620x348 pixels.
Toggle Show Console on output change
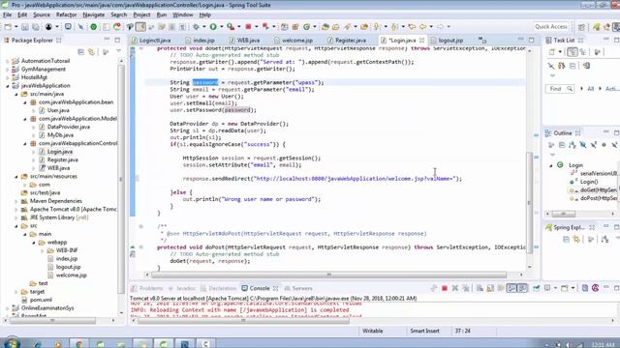coord(511,288)
